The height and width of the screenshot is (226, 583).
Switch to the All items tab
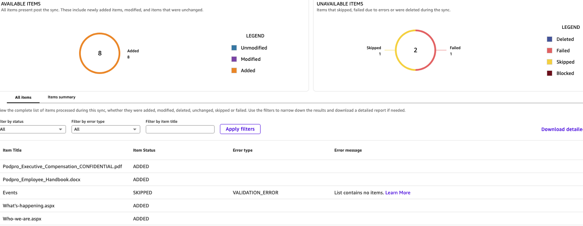tap(23, 97)
